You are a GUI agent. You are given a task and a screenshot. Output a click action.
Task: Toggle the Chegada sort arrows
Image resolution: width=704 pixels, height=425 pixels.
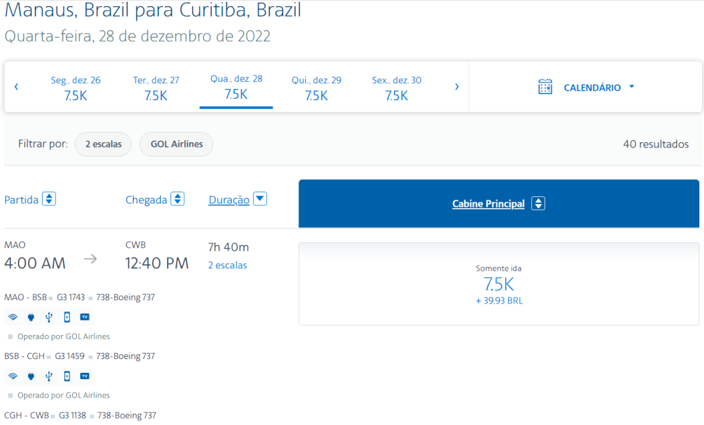tap(178, 198)
